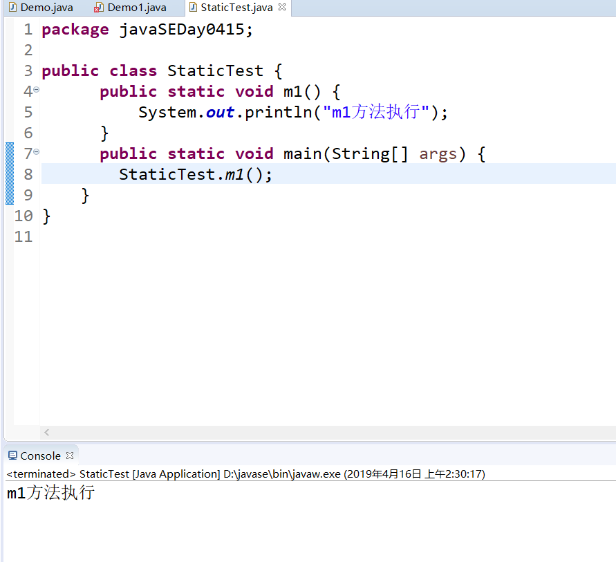This screenshot has height=562, width=616.
Task: Click the Demo.java file icon
Action: [x=12, y=7]
